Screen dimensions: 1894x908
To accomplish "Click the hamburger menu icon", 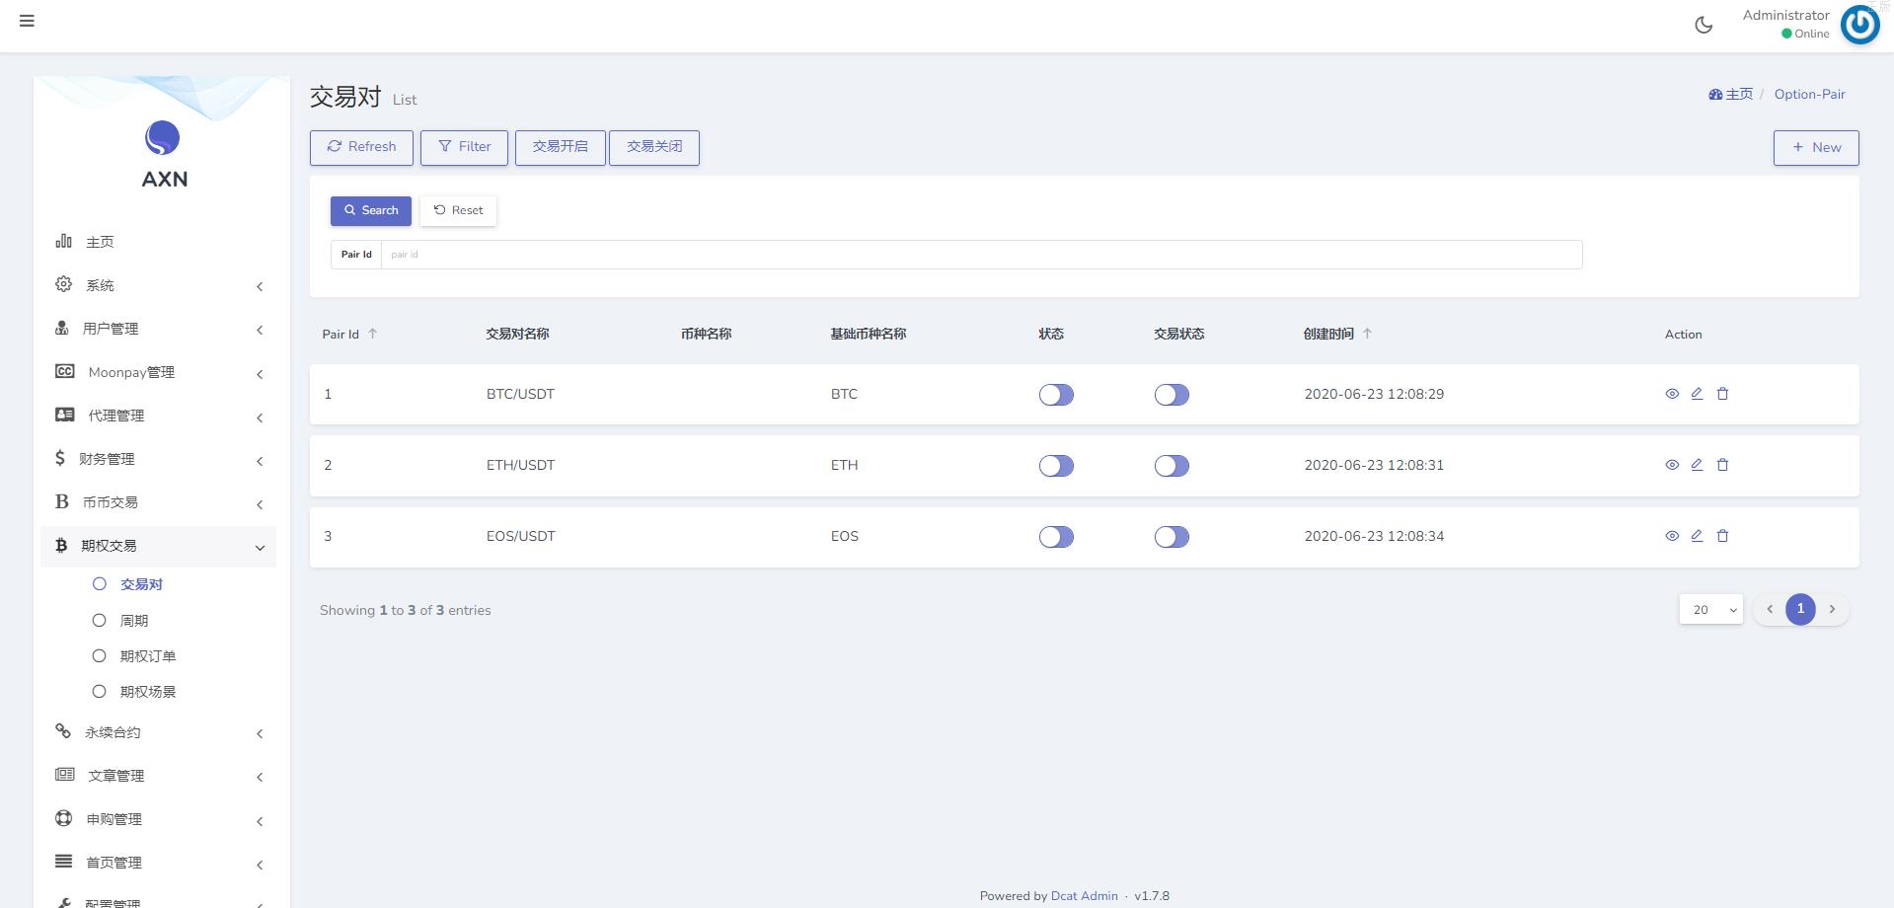I will click(27, 21).
